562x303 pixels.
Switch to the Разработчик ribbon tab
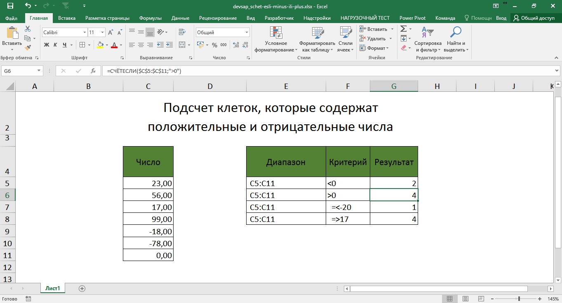pos(279,18)
